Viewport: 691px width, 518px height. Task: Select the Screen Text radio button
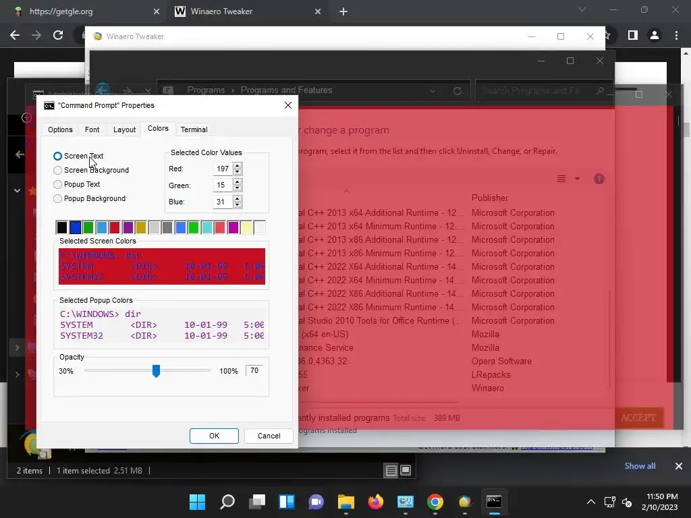click(x=57, y=156)
